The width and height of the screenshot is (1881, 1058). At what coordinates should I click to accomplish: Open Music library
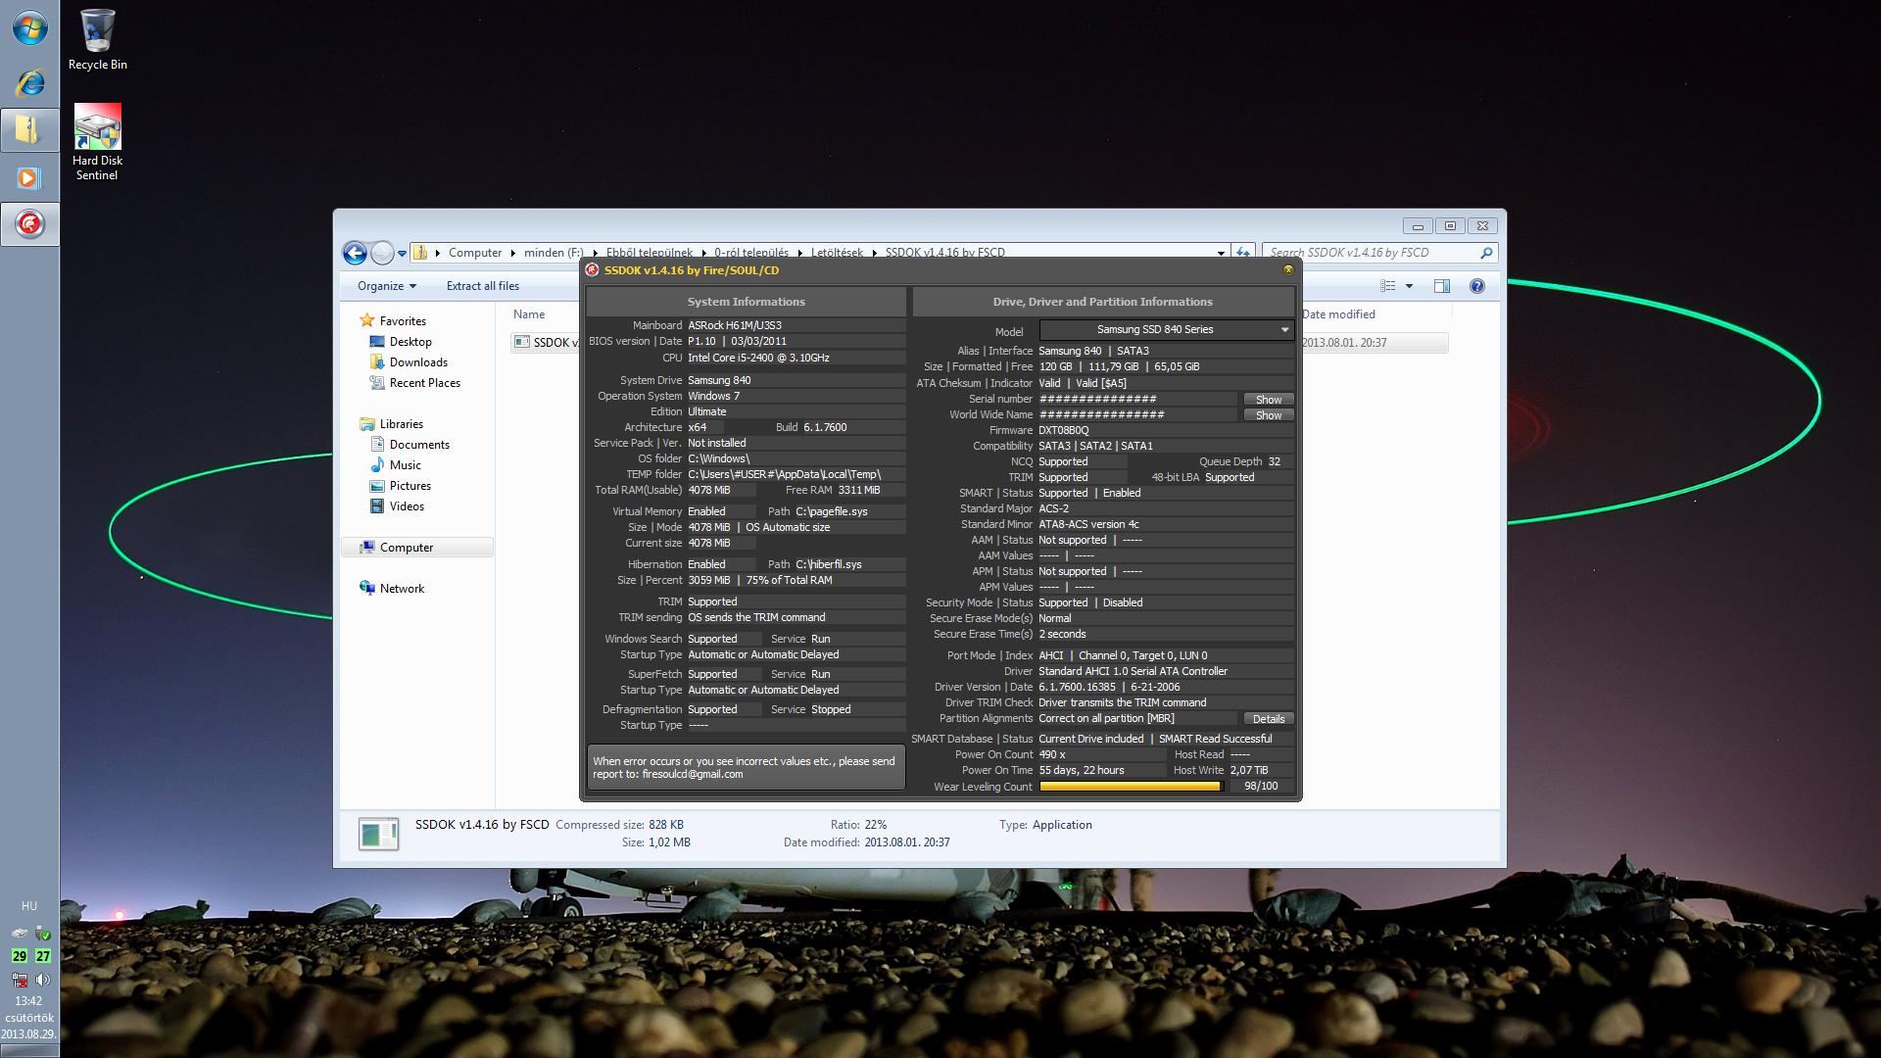pyautogui.click(x=396, y=465)
